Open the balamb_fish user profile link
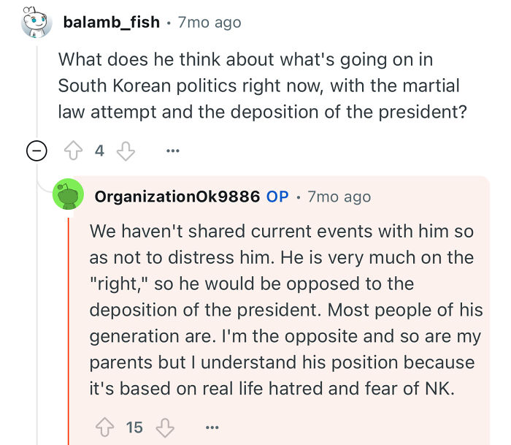The image size is (511, 445). click(111, 22)
